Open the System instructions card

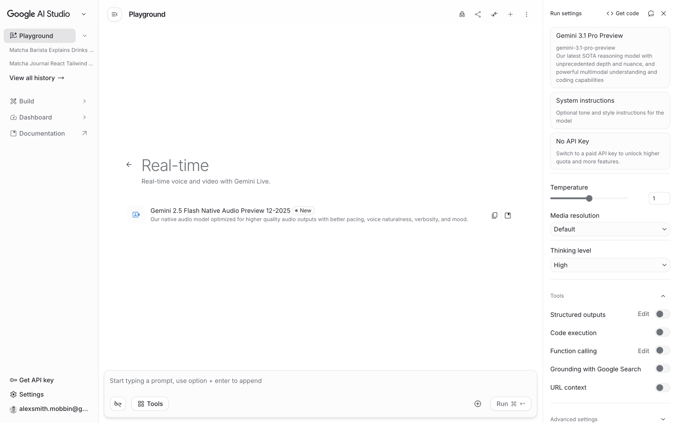pyautogui.click(x=610, y=110)
